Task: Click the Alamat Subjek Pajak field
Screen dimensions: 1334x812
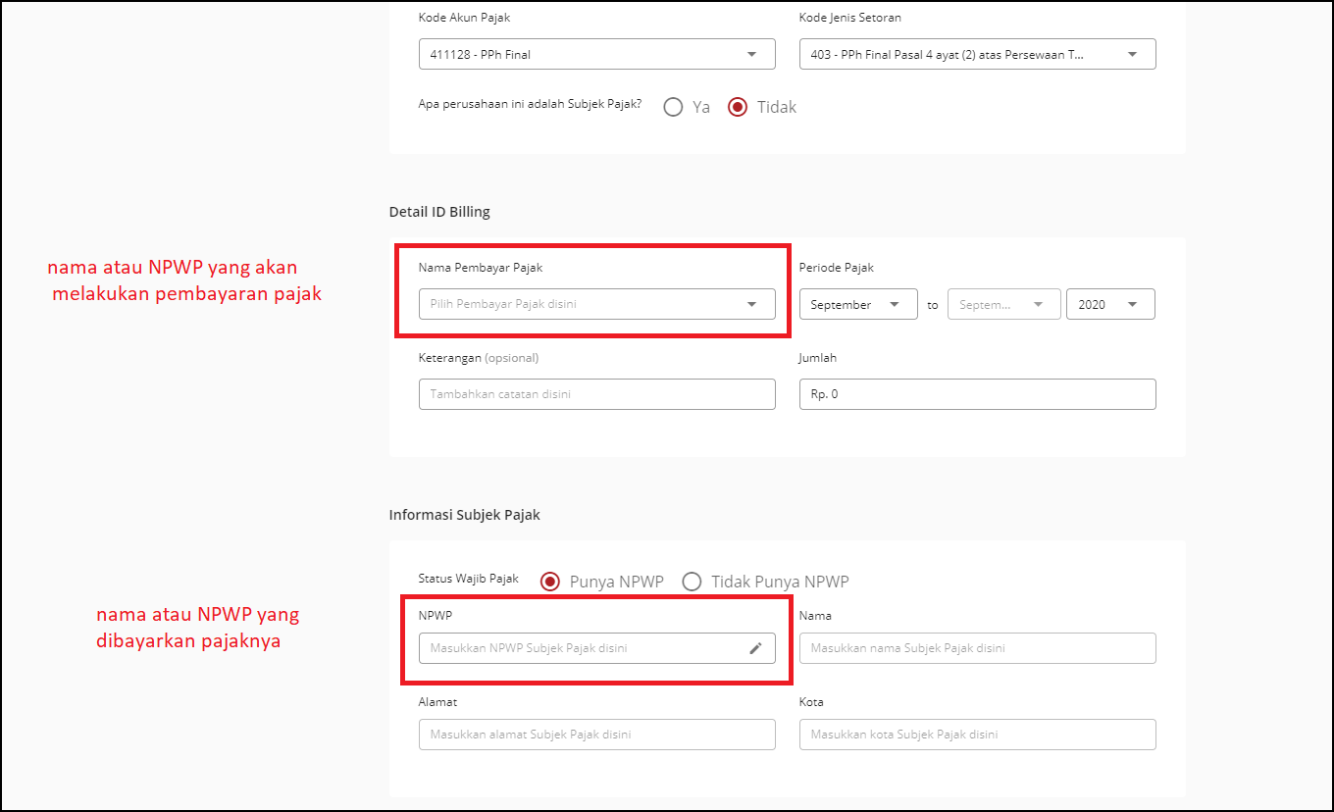Action: point(596,735)
